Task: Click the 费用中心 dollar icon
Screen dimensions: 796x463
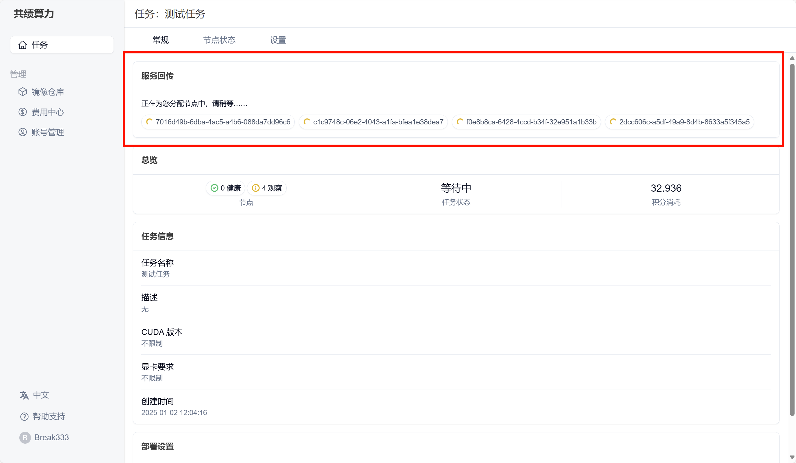Action: point(23,112)
